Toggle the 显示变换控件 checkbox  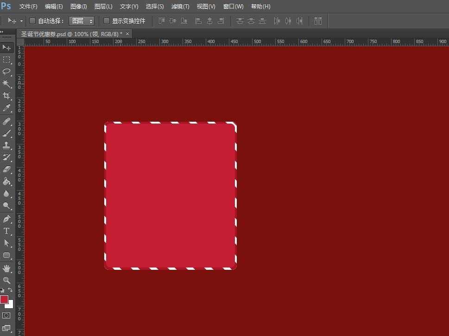click(107, 21)
